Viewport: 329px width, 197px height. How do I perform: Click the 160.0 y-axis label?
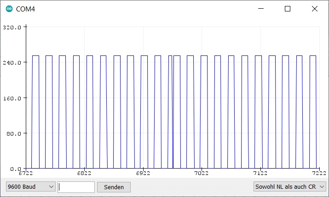point(12,98)
